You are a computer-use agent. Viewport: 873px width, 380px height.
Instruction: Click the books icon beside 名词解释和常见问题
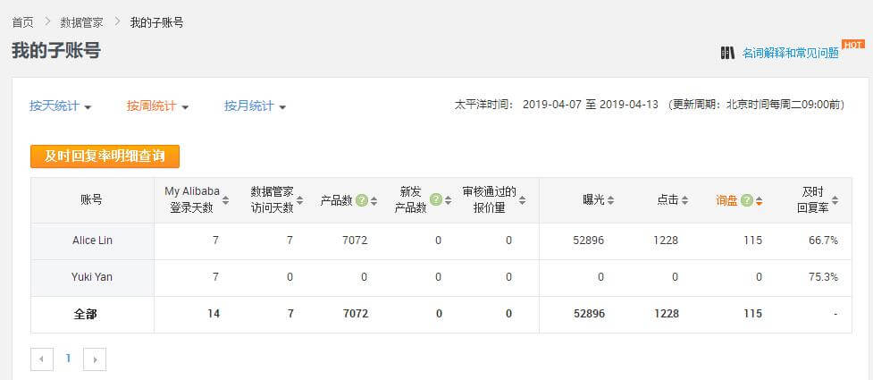[727, 53]
